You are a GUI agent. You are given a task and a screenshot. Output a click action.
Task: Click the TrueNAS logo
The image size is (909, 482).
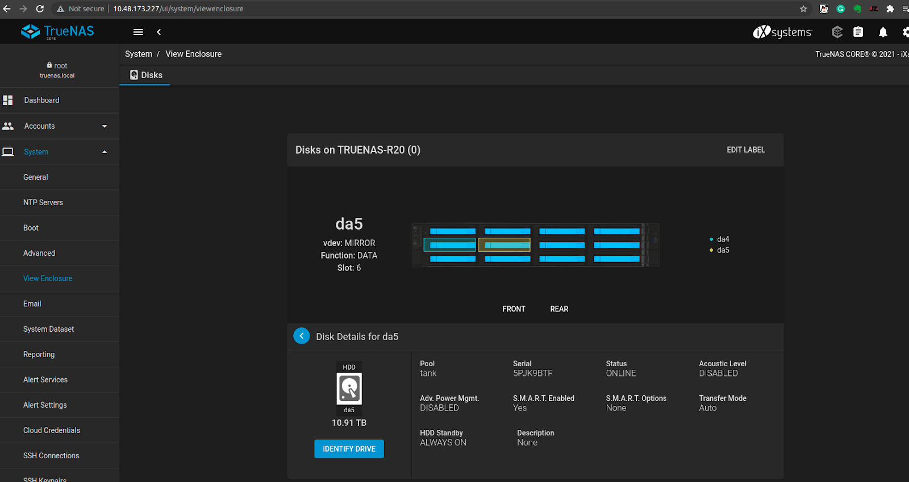point(57,32)
